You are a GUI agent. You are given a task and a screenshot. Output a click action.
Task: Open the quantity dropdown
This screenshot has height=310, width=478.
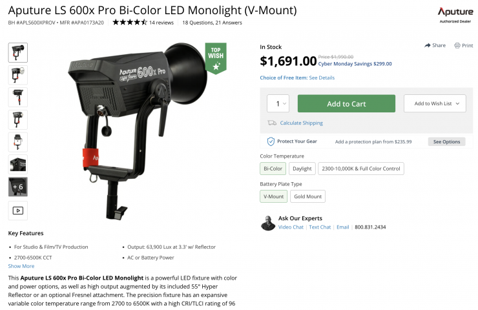pos(278,103)
